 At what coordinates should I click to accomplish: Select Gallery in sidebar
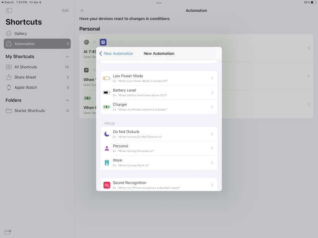click(37, 34)
